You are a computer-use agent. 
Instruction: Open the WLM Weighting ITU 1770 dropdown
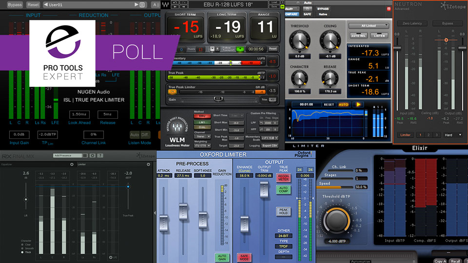pyautogui.click(x=202, y=146)
